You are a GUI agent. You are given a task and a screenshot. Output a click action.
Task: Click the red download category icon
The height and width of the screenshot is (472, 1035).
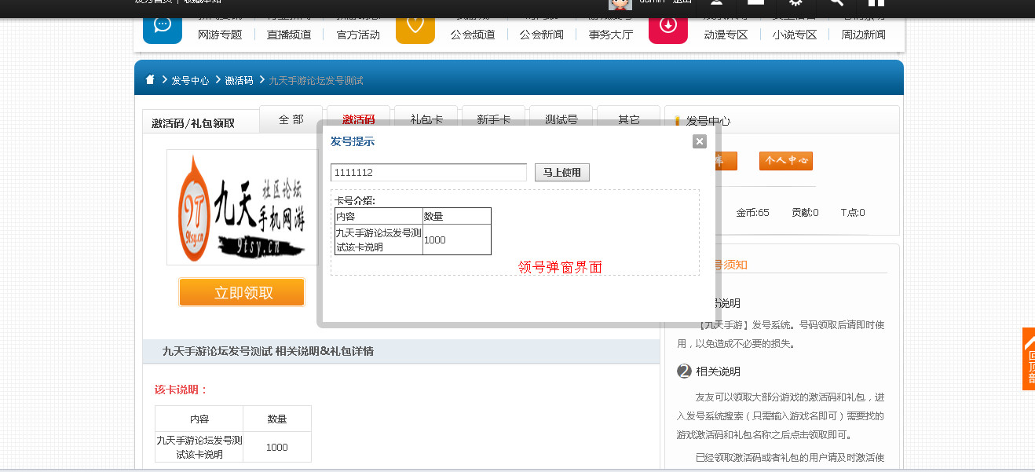click(x=668, y=24)
